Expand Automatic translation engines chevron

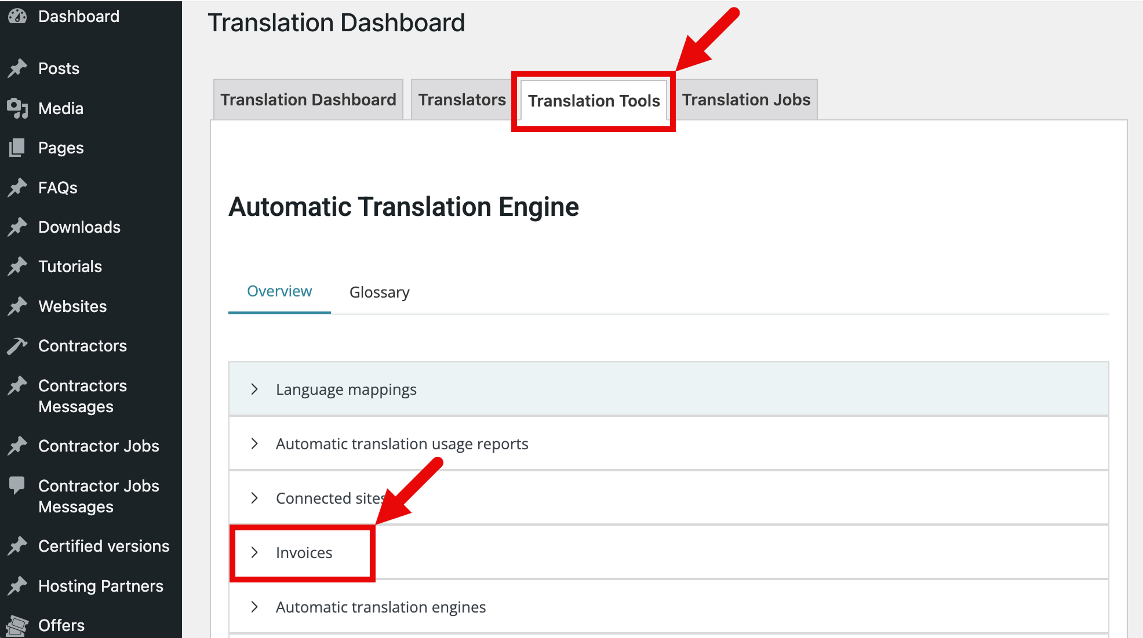click(254, 607)
